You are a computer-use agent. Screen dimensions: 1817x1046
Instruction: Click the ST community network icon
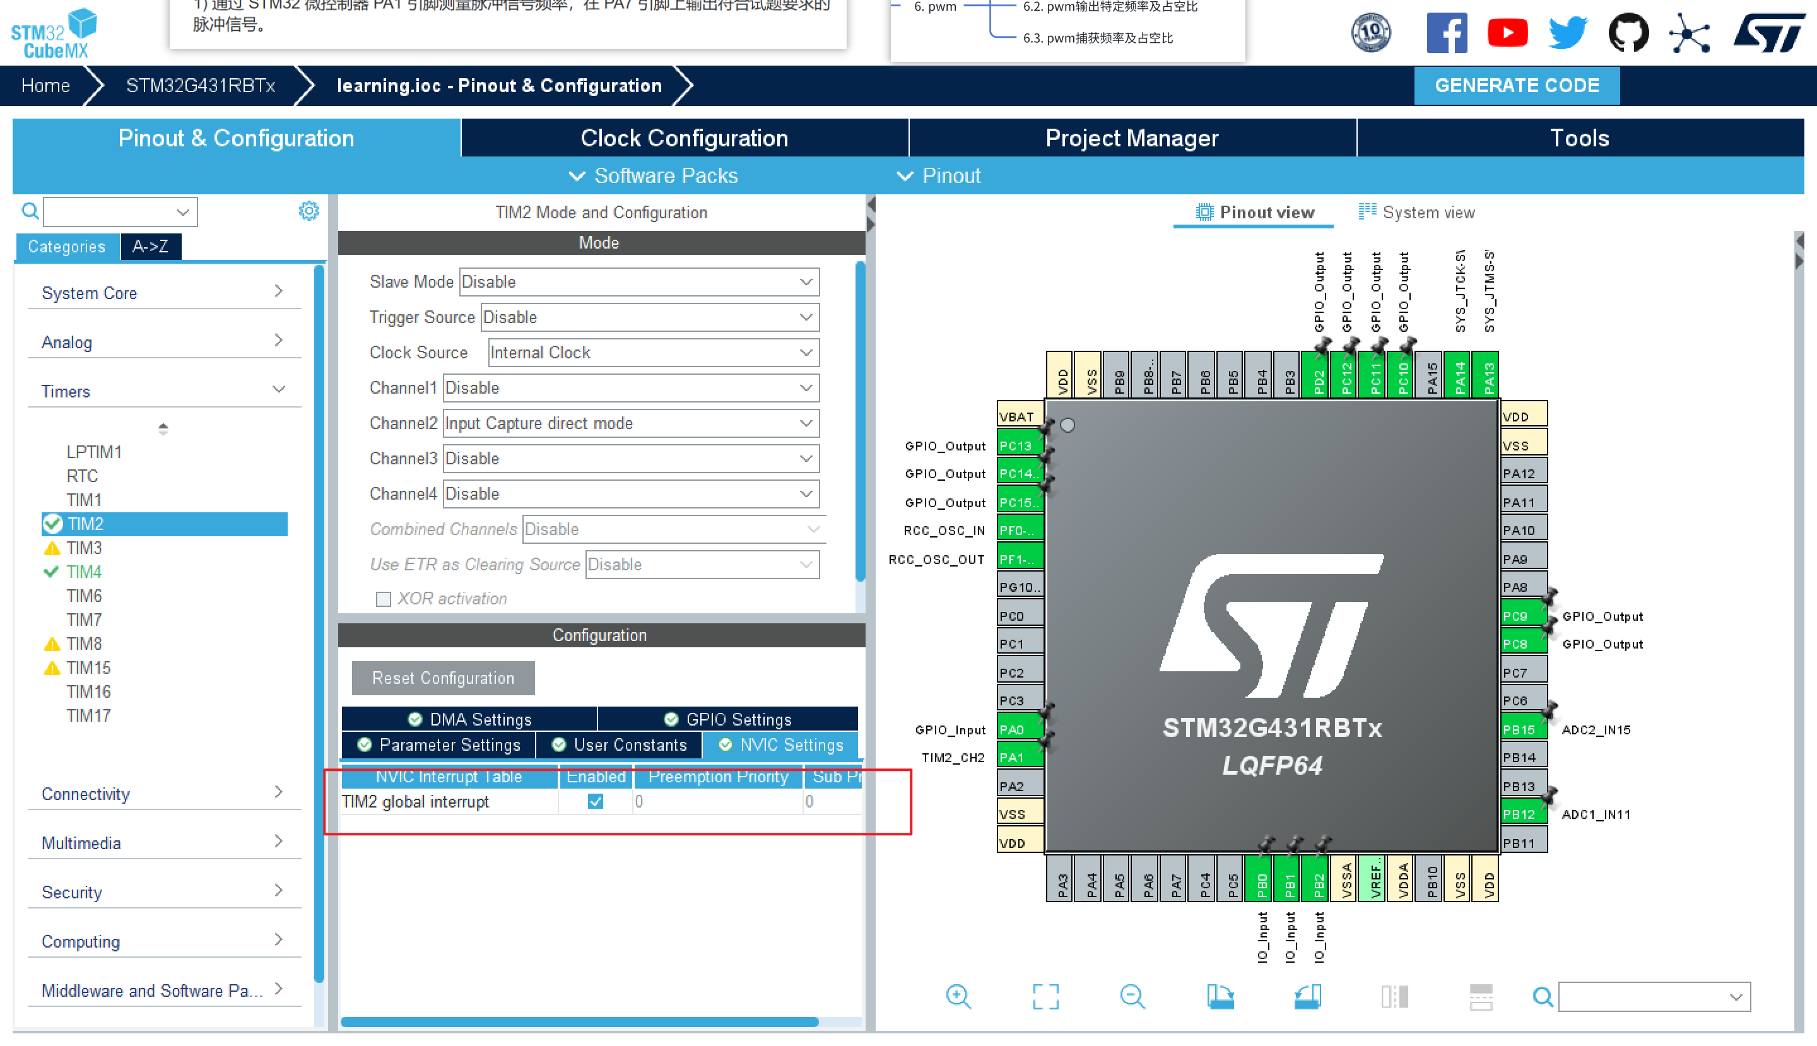coord(1689,33)
